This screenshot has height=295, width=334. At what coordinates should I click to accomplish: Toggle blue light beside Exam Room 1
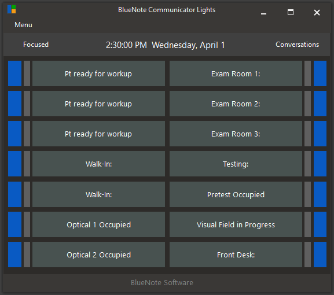320,73
